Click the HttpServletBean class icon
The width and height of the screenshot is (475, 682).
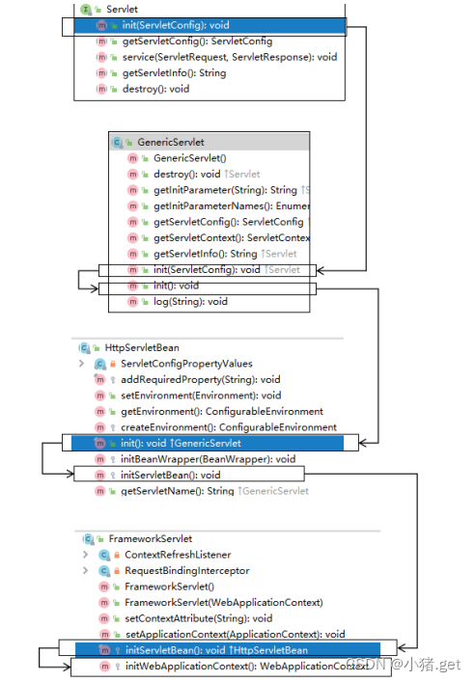84,347
